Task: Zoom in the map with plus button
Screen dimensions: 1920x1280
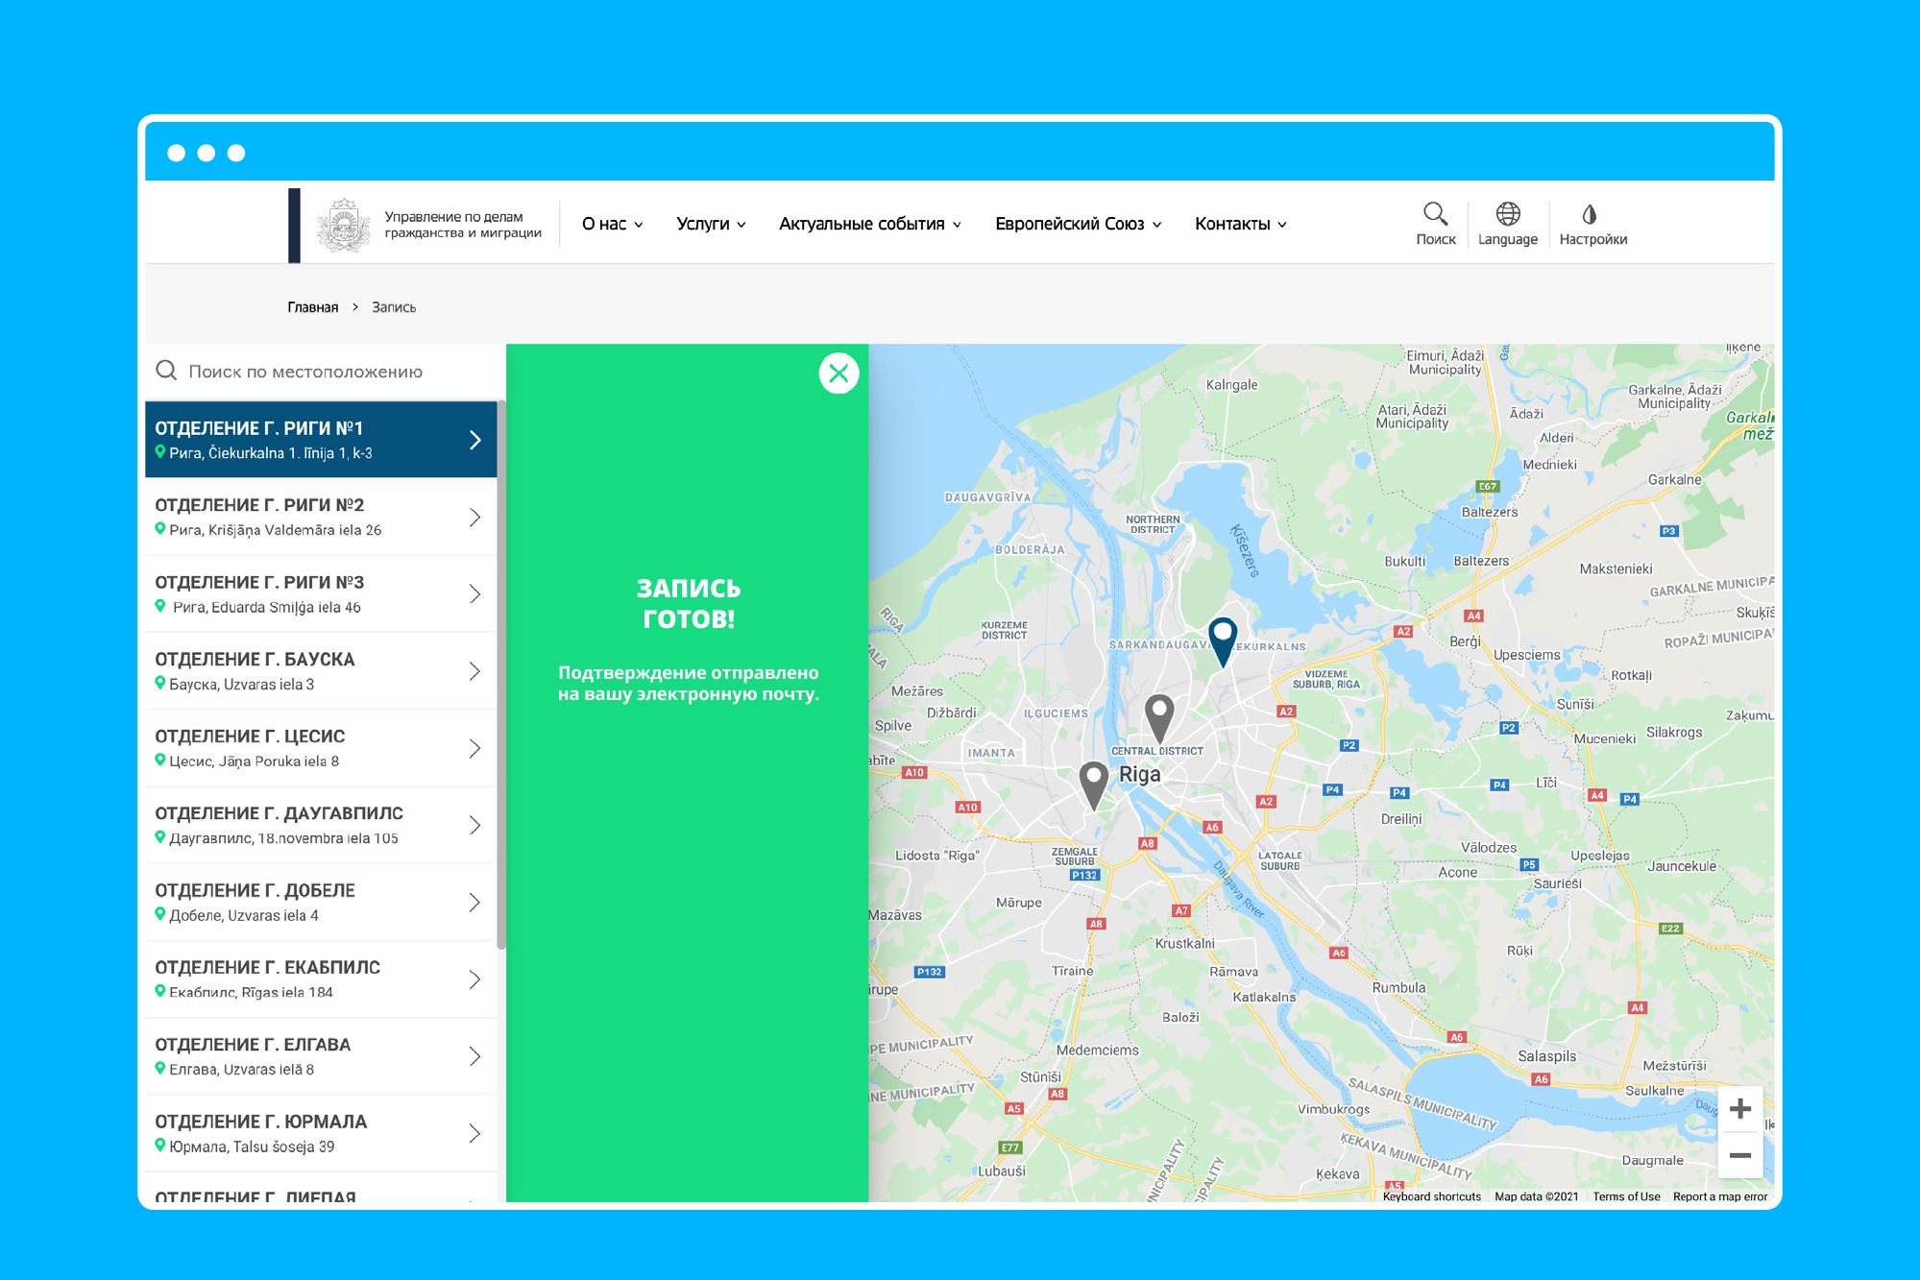Action: pyautogui.click(x=1739, y=1110)
